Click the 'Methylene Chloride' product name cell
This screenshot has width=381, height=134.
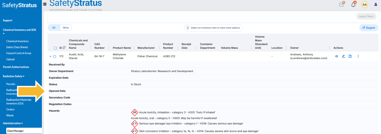pos(120,56)
